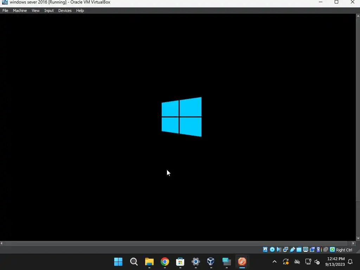Click the OneDrive cloud tray icon

(x=297, y=262)
